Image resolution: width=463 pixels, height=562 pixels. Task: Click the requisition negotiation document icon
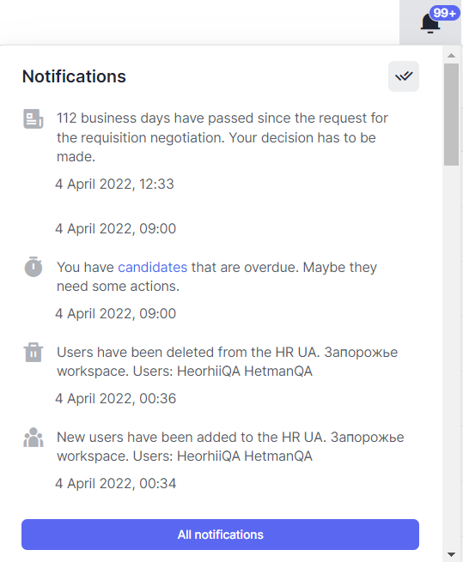pyautogui.click(x=34, y=118)
